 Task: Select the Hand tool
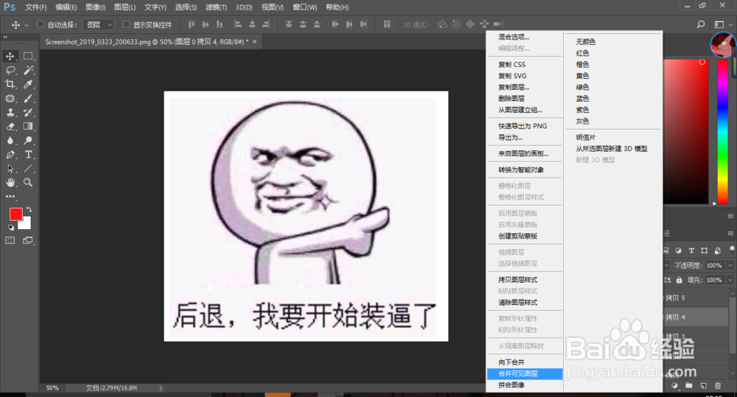(10, 183)
